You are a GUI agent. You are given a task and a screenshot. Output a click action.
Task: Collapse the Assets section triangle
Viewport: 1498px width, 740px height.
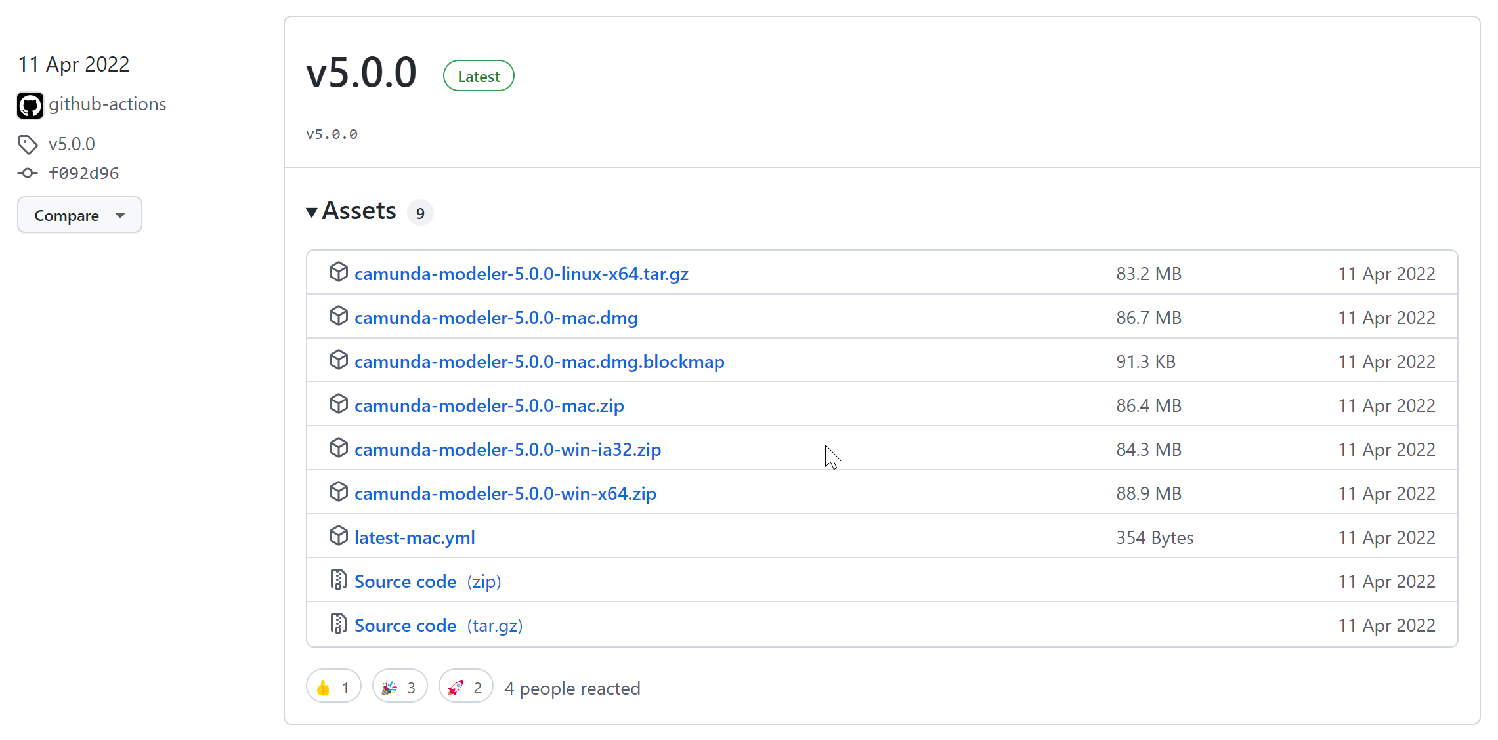(x=312, y=212)
